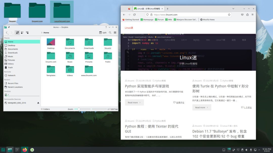
Task: Open Wiki bookmark
Action: tap(169, 20)
